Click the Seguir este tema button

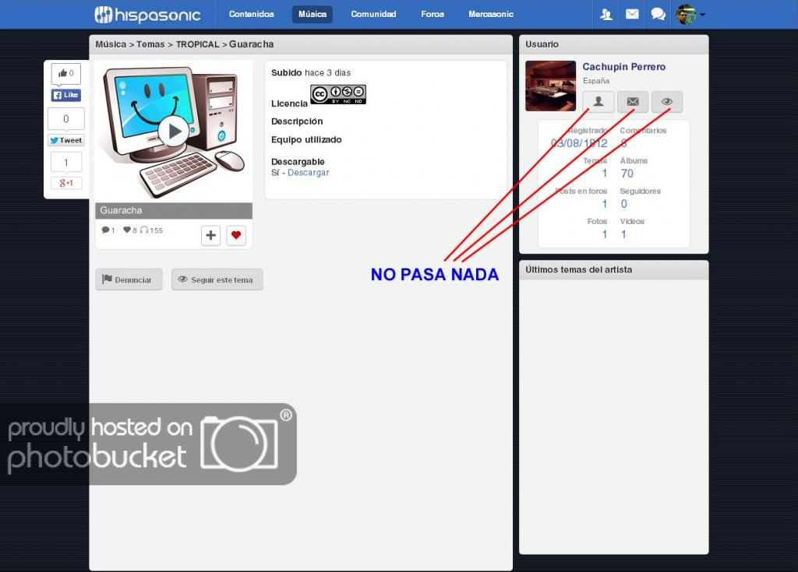(217, 279)
